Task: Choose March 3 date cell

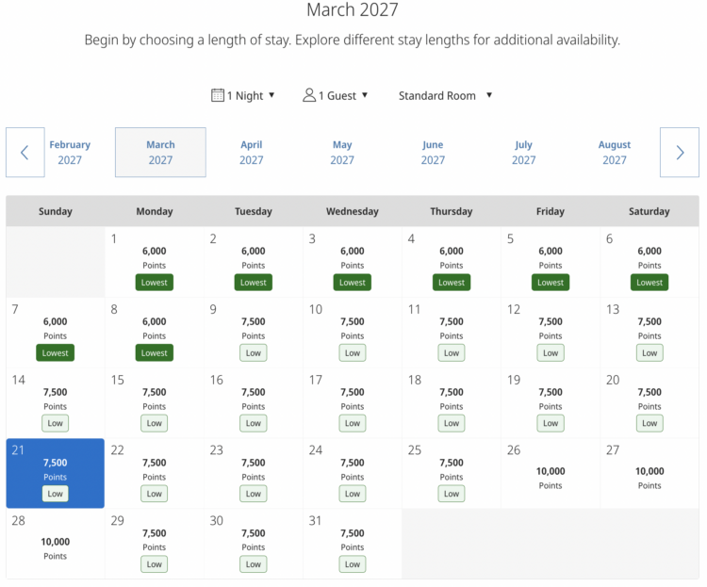Action: pyautogui.click(x=353, y=262)
